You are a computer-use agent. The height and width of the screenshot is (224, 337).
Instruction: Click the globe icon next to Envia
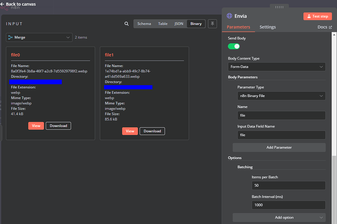tap(229, 15)
